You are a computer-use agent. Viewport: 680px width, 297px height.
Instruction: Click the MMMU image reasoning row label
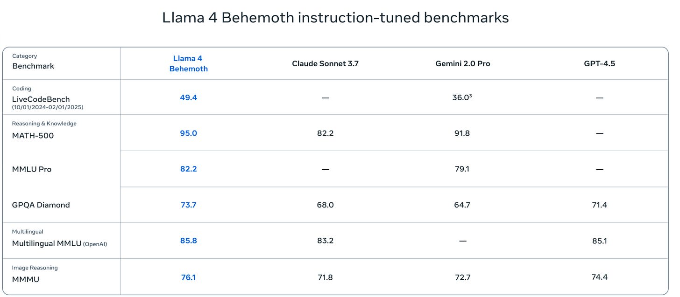coord(26,279)
